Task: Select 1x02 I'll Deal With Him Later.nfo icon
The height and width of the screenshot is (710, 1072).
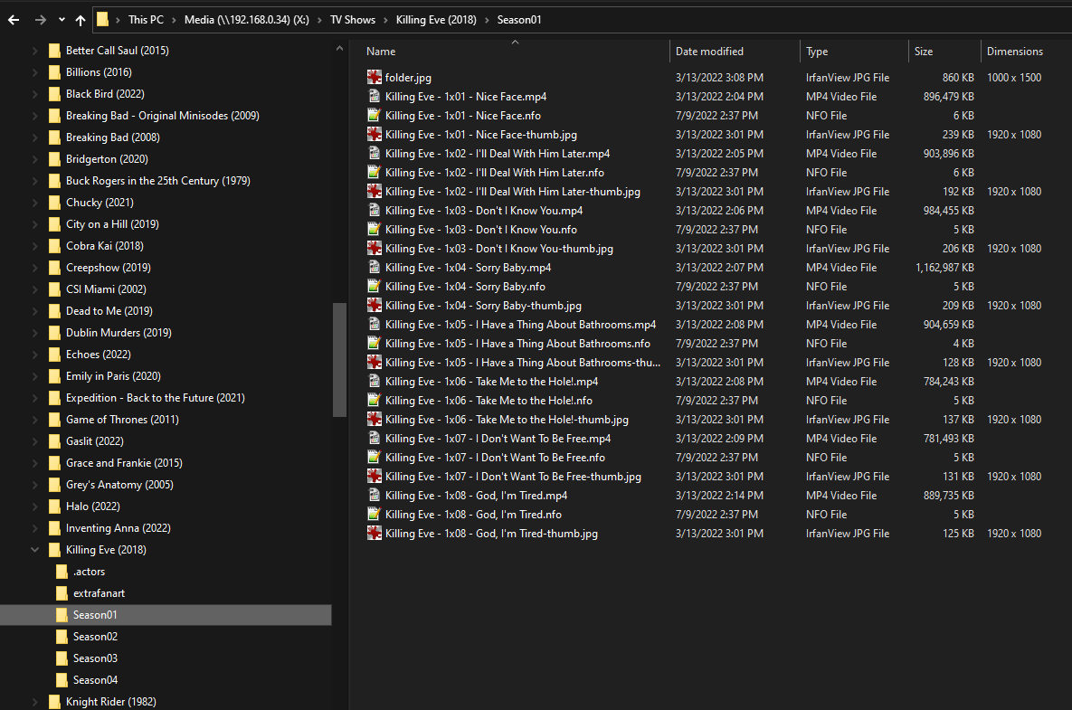Action: 374,172
